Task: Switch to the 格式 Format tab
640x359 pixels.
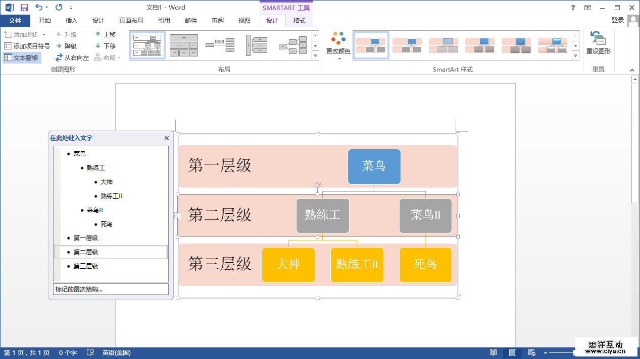Action: (x=300, y=21)
